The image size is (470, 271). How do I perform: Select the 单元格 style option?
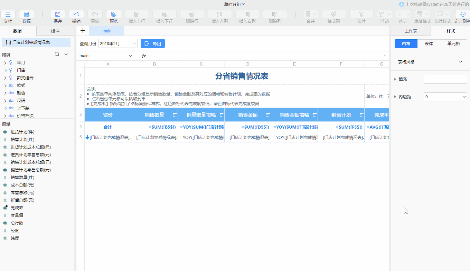point(453,44)
